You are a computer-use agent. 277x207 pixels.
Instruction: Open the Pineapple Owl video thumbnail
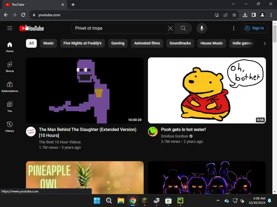point(85,177)
